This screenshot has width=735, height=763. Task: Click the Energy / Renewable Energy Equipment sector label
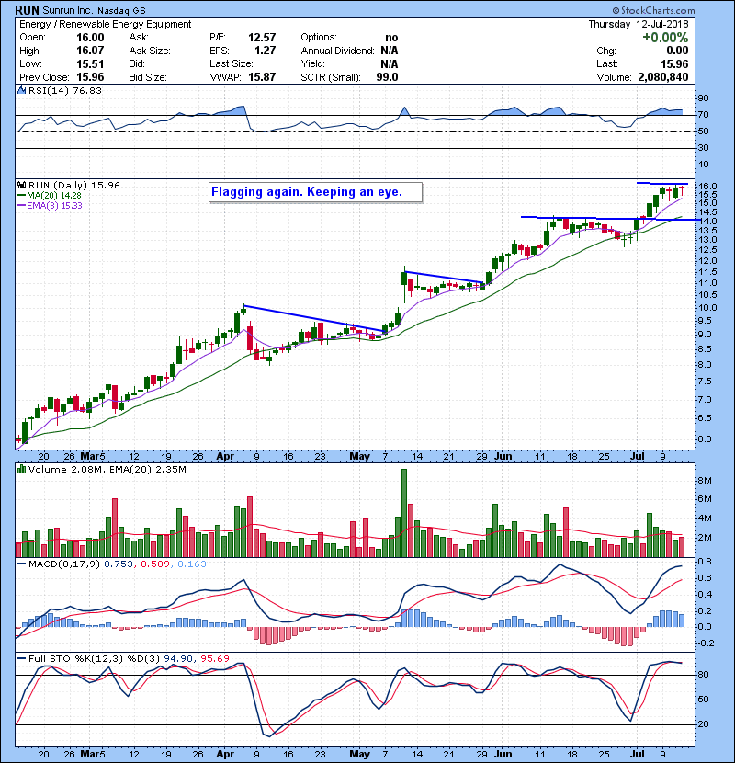point(104,24)
